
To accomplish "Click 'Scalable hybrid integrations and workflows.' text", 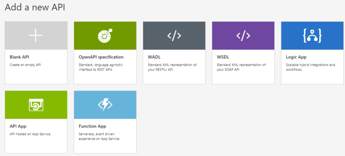I will pyautogui.click(x=310, y=67).
